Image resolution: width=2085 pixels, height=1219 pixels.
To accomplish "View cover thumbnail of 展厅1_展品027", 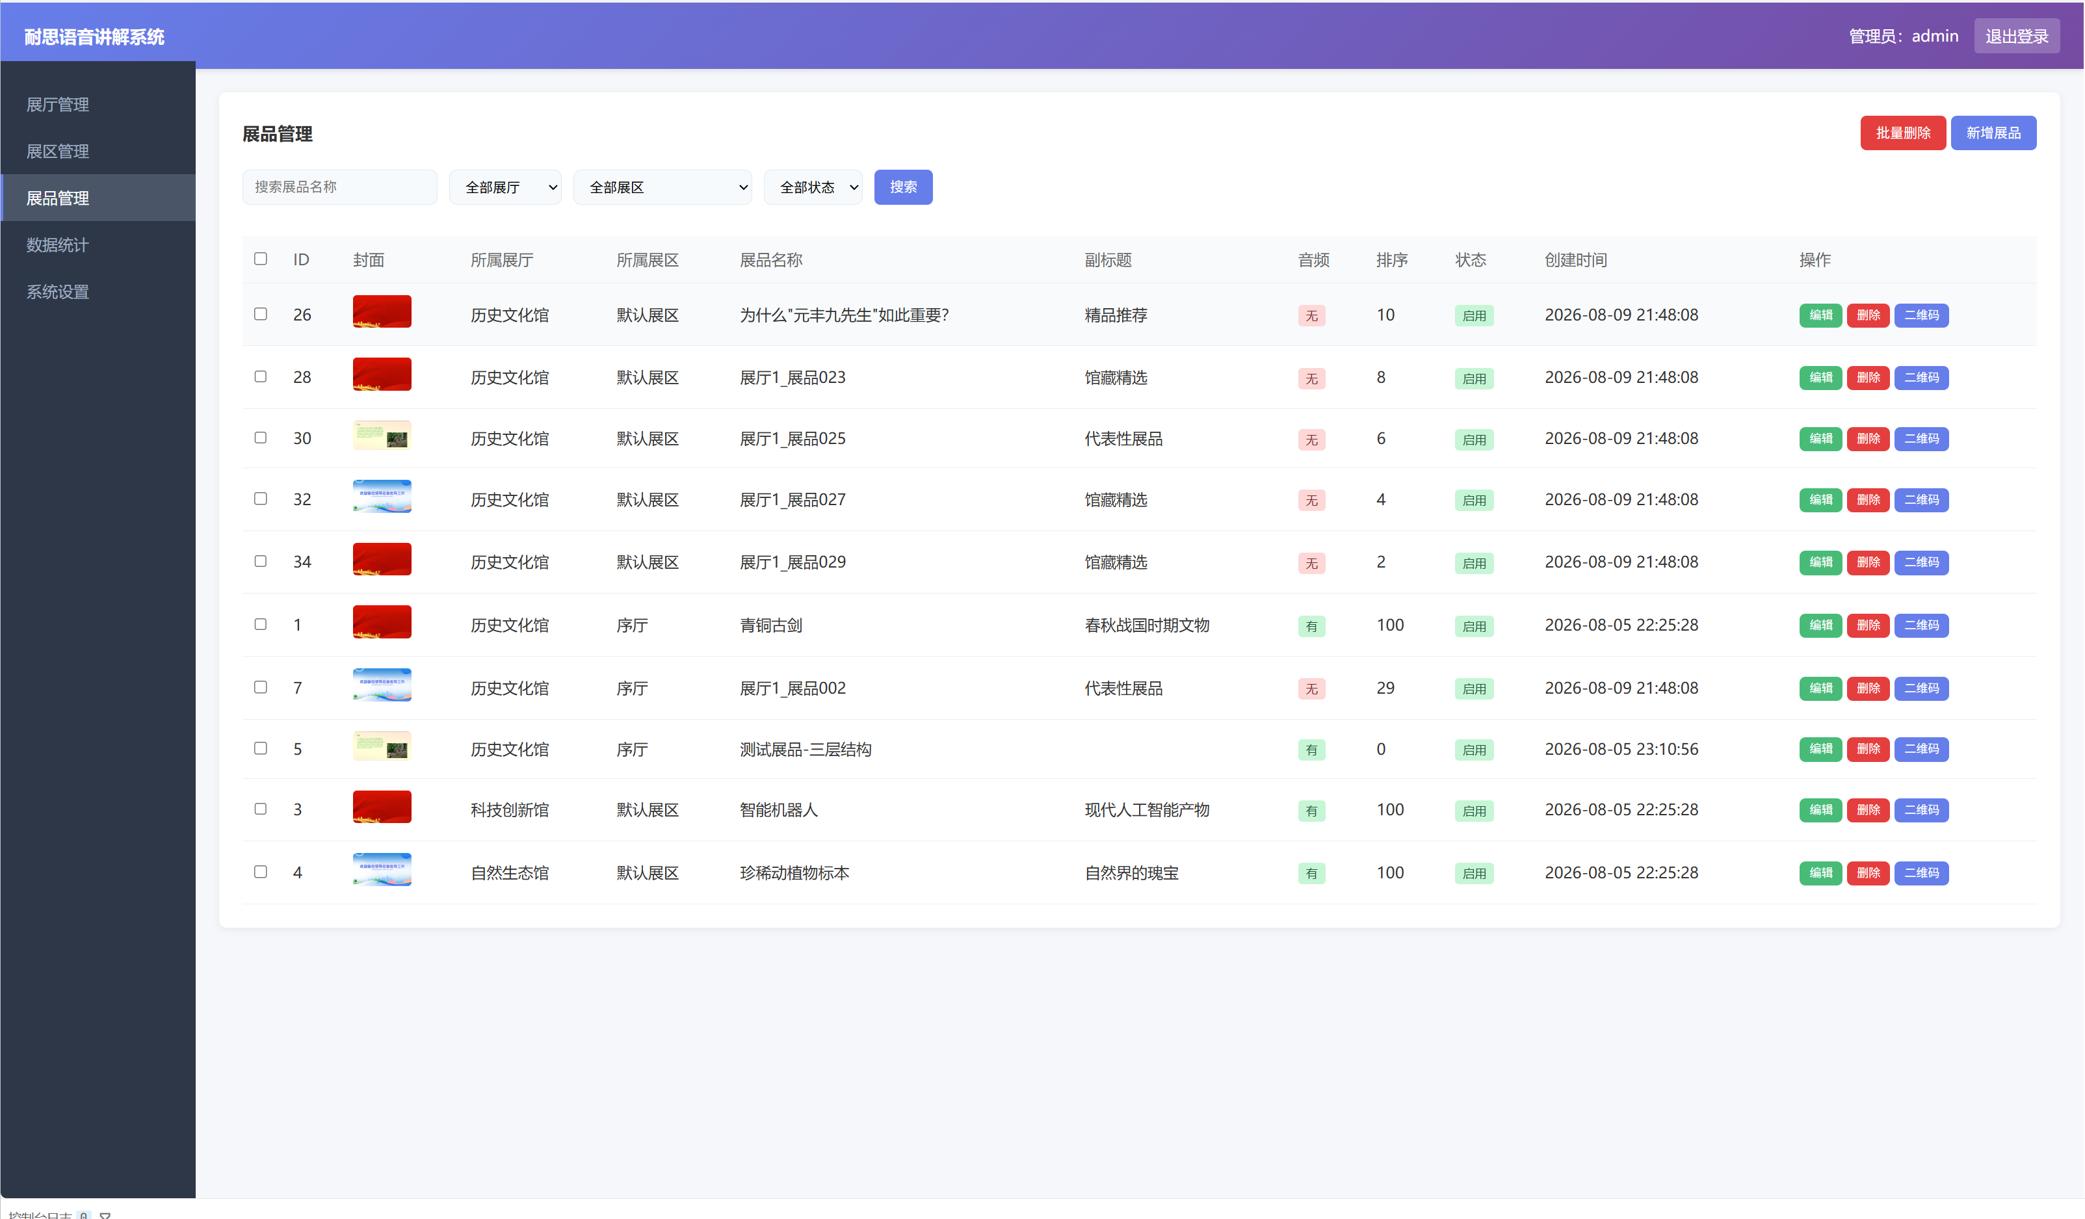I will tap(382, 497).
